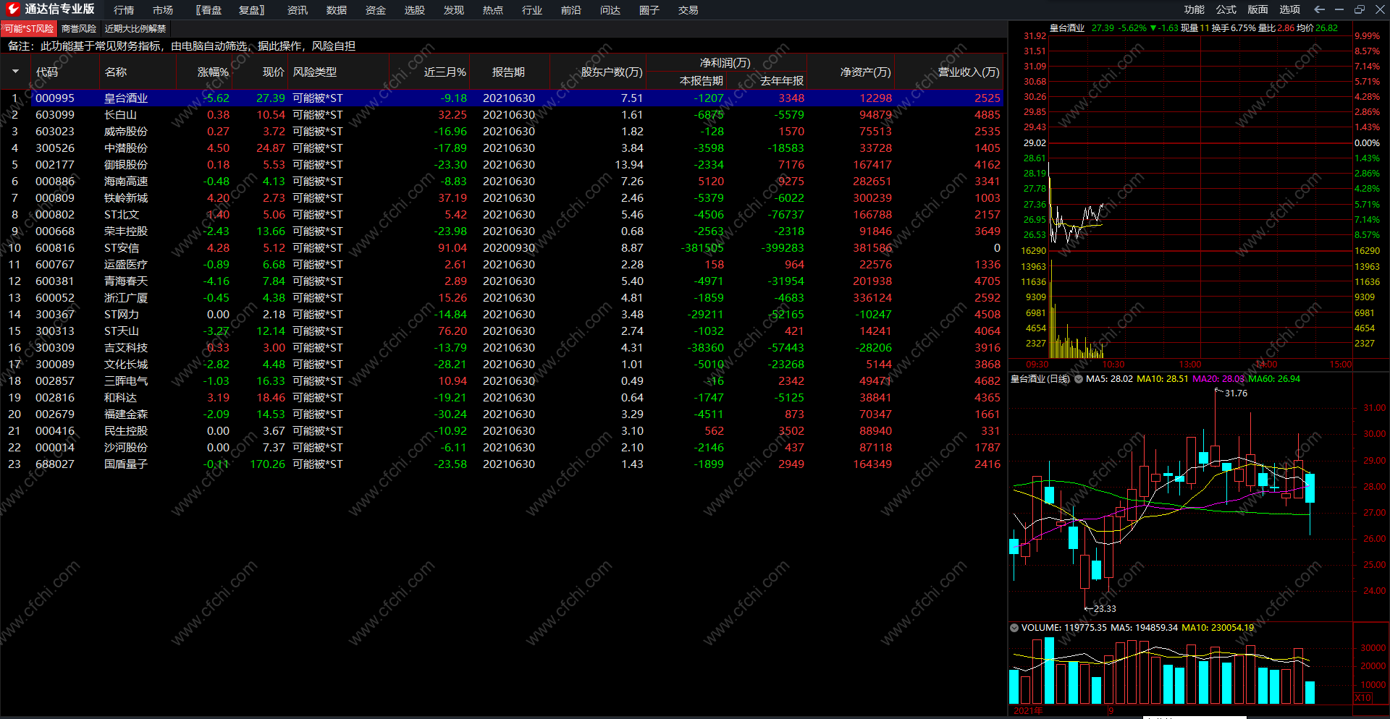The image size is (1390, 719).
Task: Select the 皇台酒业 row
Action: 502,98
